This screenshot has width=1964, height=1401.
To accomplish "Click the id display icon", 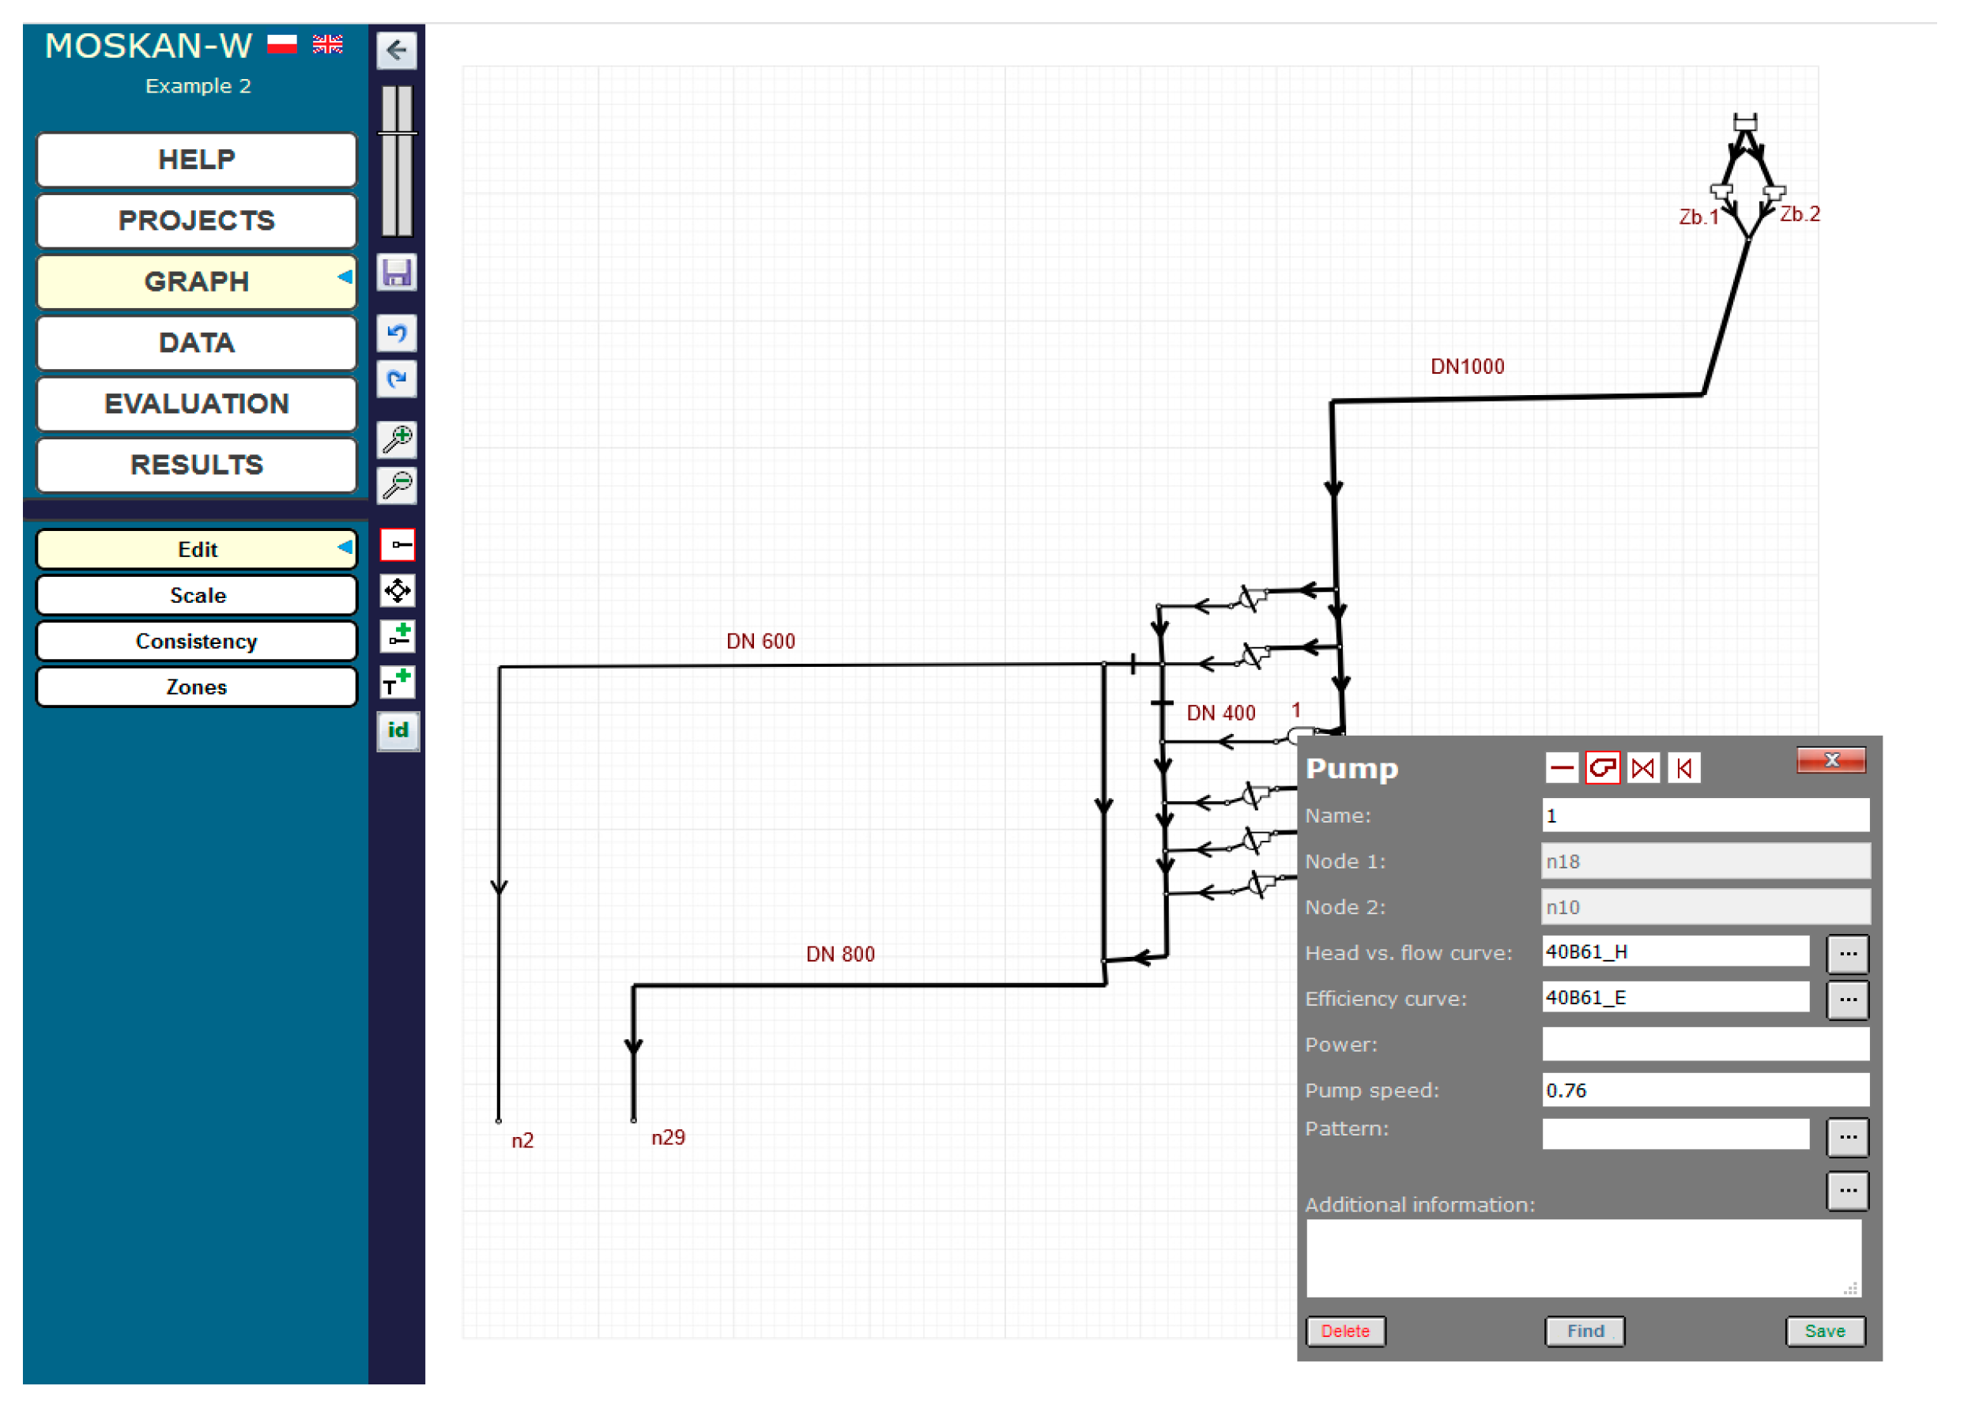I will click(x=397, y=732).
